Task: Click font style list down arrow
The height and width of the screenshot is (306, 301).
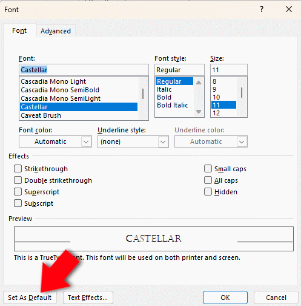Action: (199, 112)
